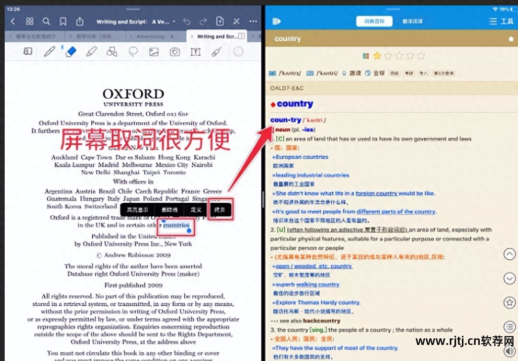The image size is (518, 361).
Task: Undo the last action in GoodNotes
Action: click(187, 21)
